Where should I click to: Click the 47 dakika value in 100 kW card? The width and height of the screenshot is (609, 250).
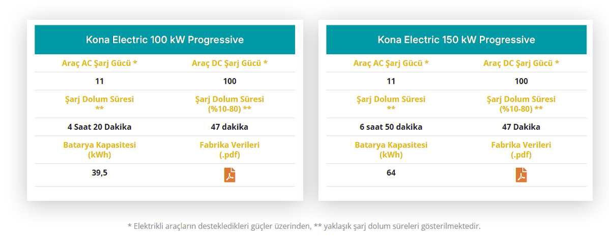pos(229,127)
